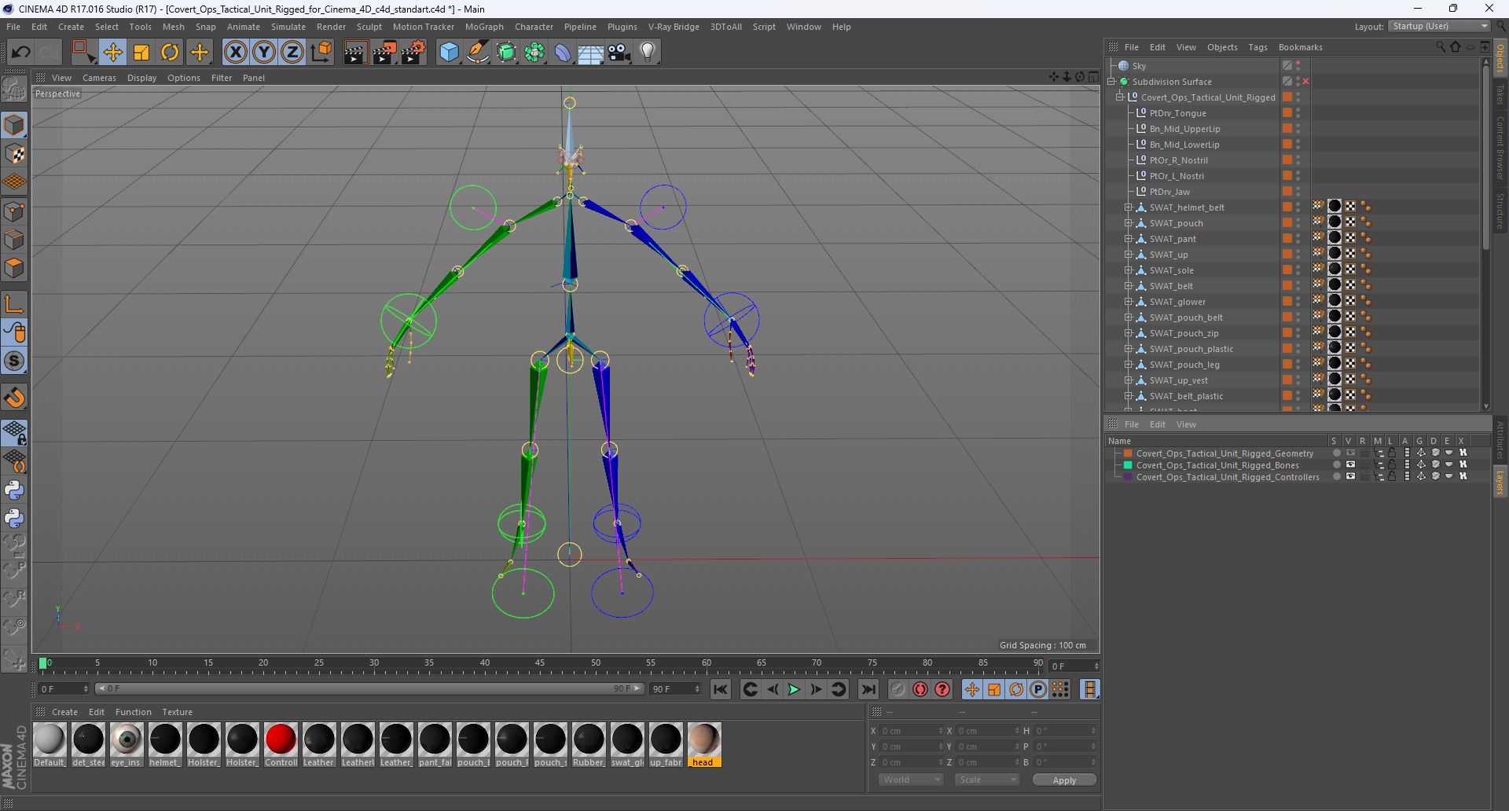
Task: Click timeline frame 45 marker
Action: [540, 664]
